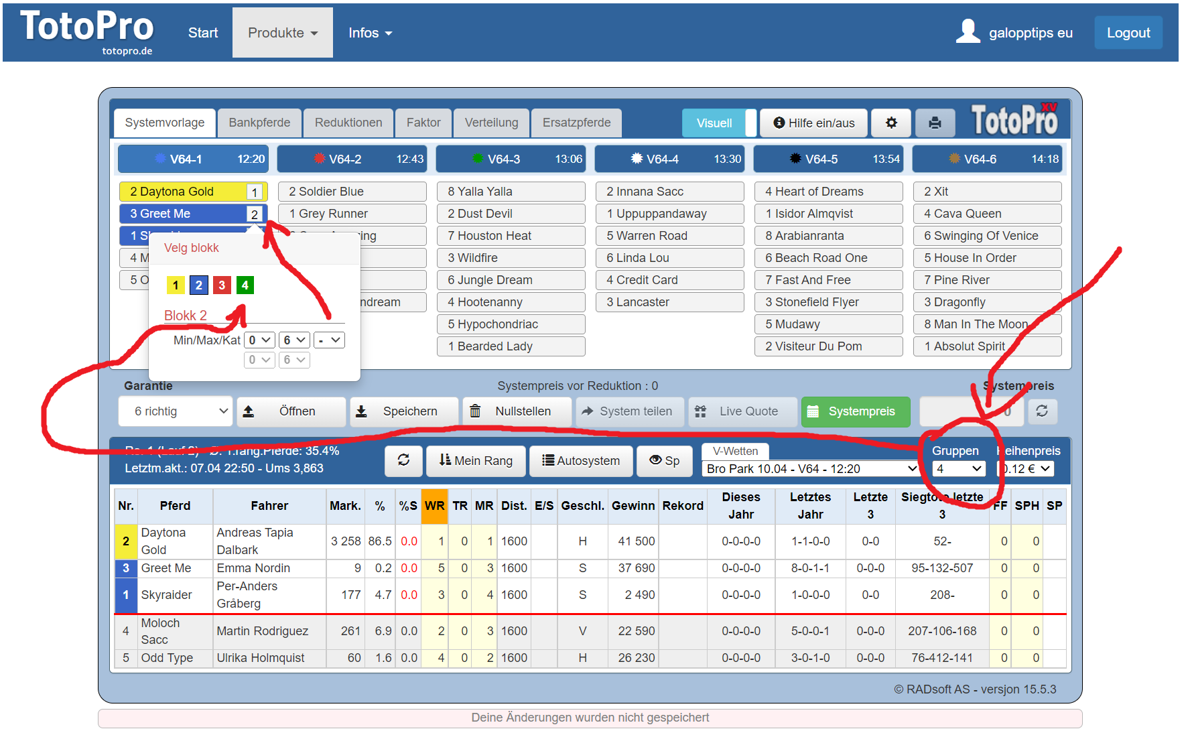Open the Infos menu
Screen dimensions: 1190x737
(x=370, y=33)
